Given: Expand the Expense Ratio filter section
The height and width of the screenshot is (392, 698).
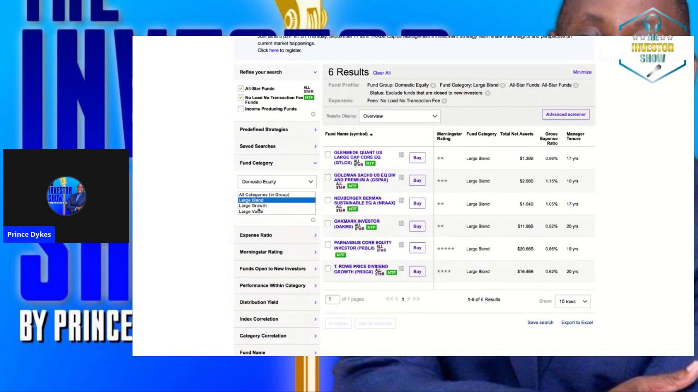Looking at the screenshot, I should [278, 235].
